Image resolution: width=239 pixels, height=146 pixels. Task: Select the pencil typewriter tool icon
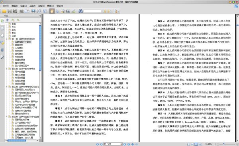(73, 11)
